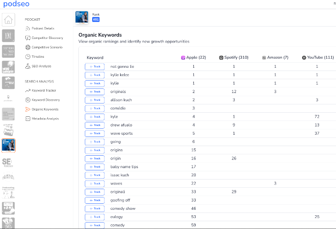Click the Timeline clock icon
Screen dimensions: 336x229
(x=28, y=57)
